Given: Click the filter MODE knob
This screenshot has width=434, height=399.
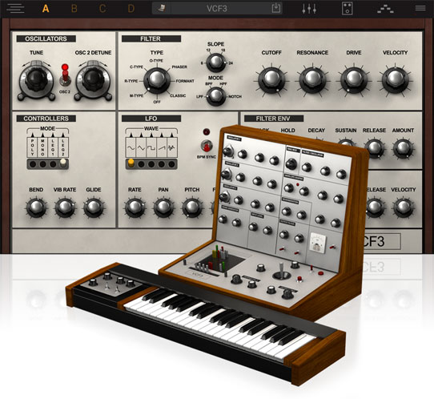Looking at the screenshot, I should tap(216, 96).
